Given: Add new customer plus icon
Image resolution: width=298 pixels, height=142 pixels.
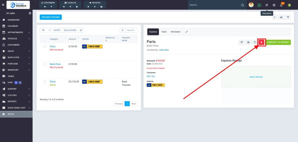Looking at the screenshot, I should (51, 7).
